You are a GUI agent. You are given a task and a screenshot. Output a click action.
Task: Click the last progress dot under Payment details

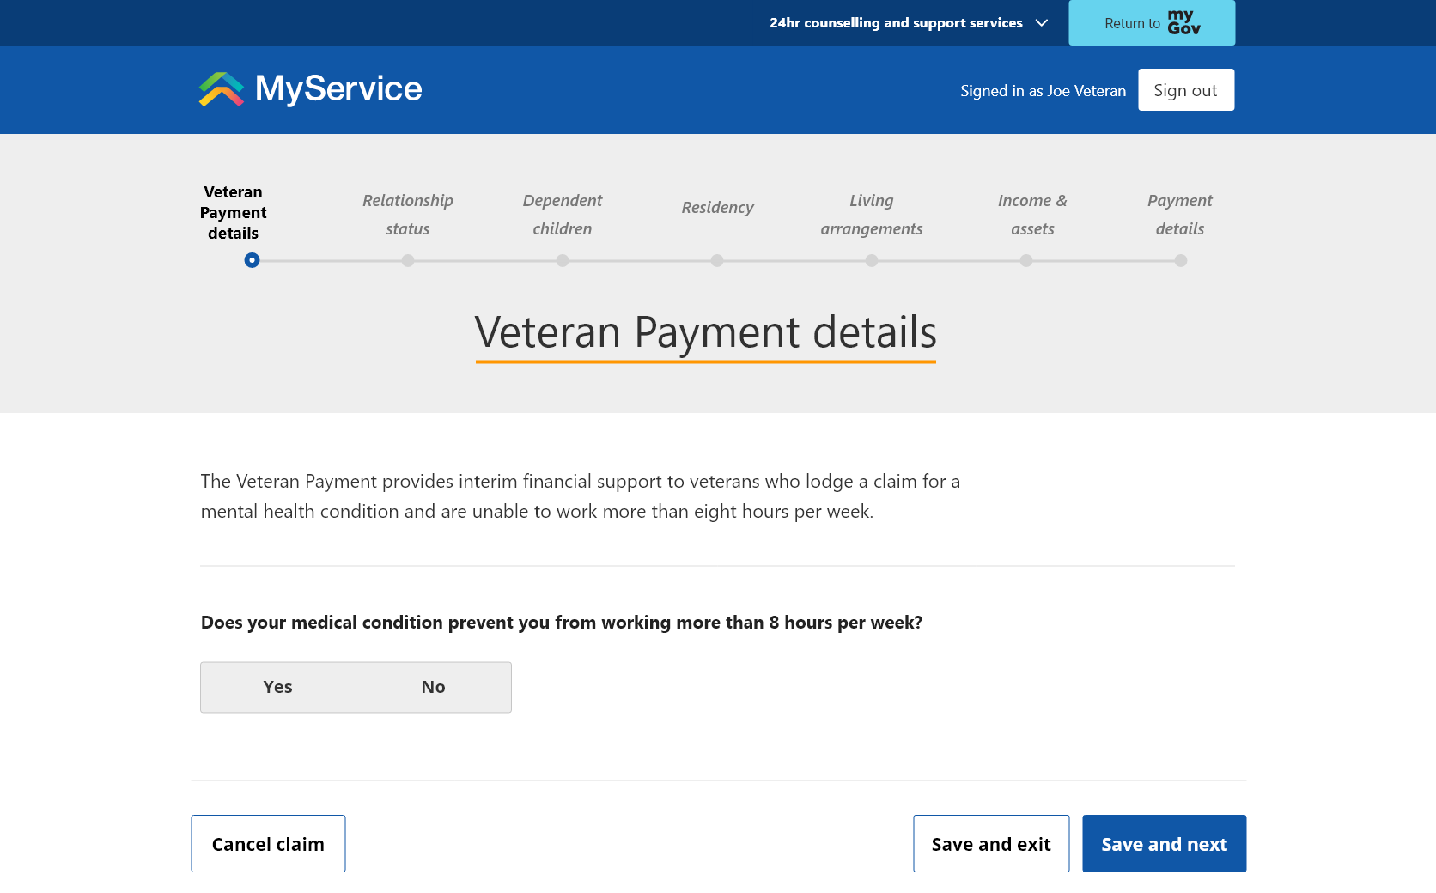[x=1181, y=260]
